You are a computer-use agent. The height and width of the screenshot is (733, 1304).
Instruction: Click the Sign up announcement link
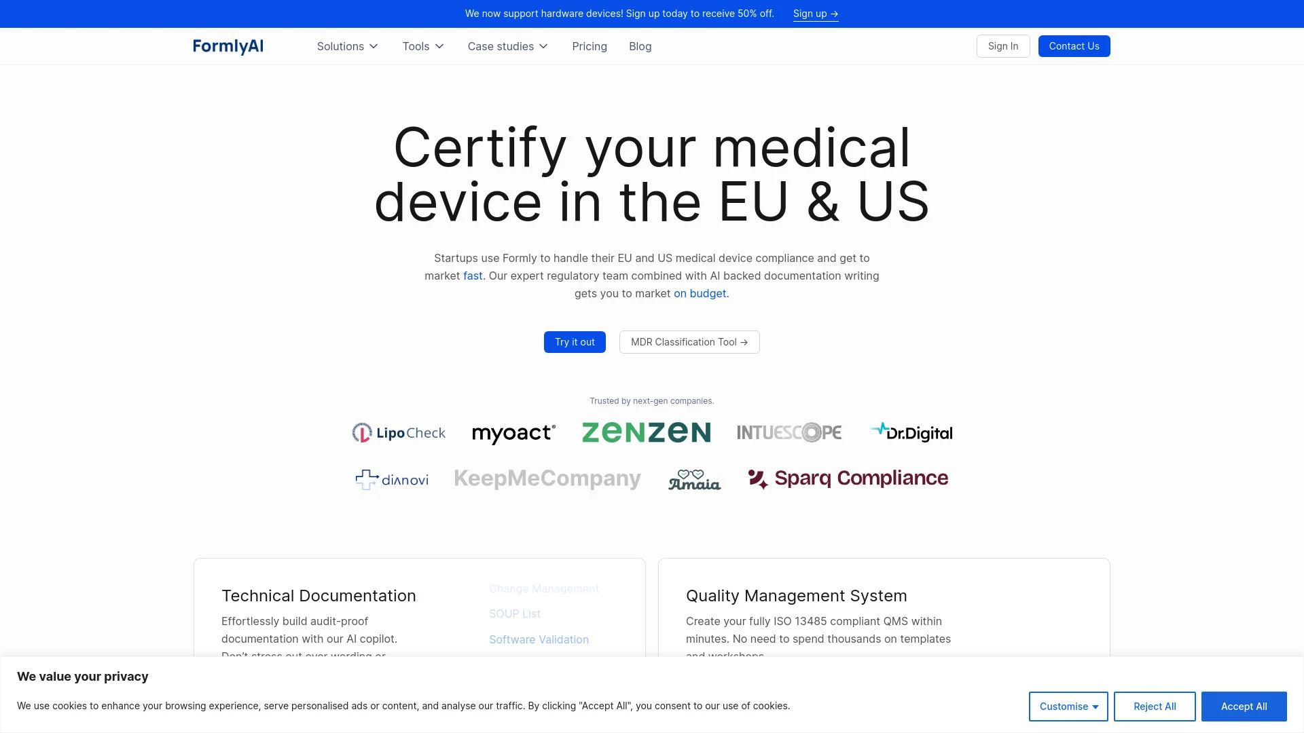click(815, 14)
